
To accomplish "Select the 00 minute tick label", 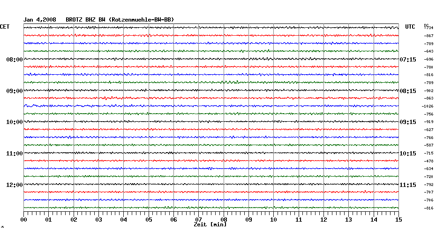I will (24, 219).
